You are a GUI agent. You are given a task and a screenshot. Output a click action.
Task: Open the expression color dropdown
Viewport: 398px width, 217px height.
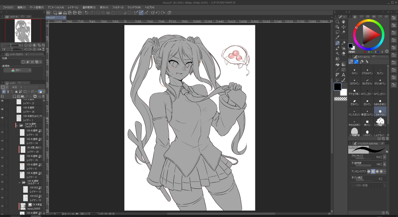click(x=17, y=70)
